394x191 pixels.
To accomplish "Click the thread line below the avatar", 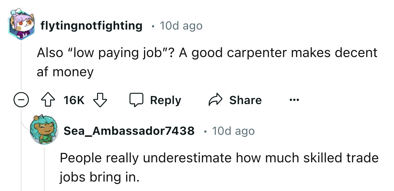I will click(x=21, y=66).
